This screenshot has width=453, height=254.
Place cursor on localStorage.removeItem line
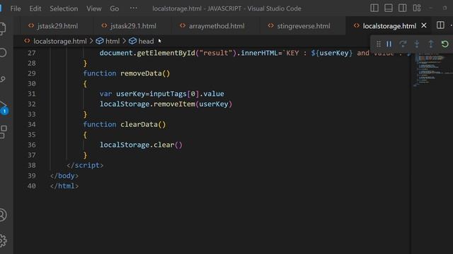pos(166,104)
